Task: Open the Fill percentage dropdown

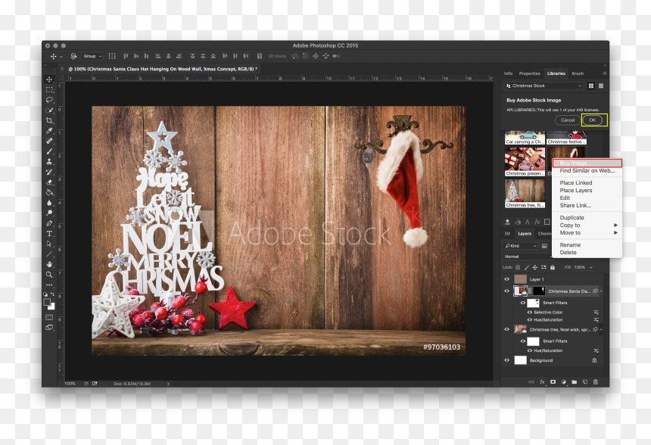Action: coord(590,267)
